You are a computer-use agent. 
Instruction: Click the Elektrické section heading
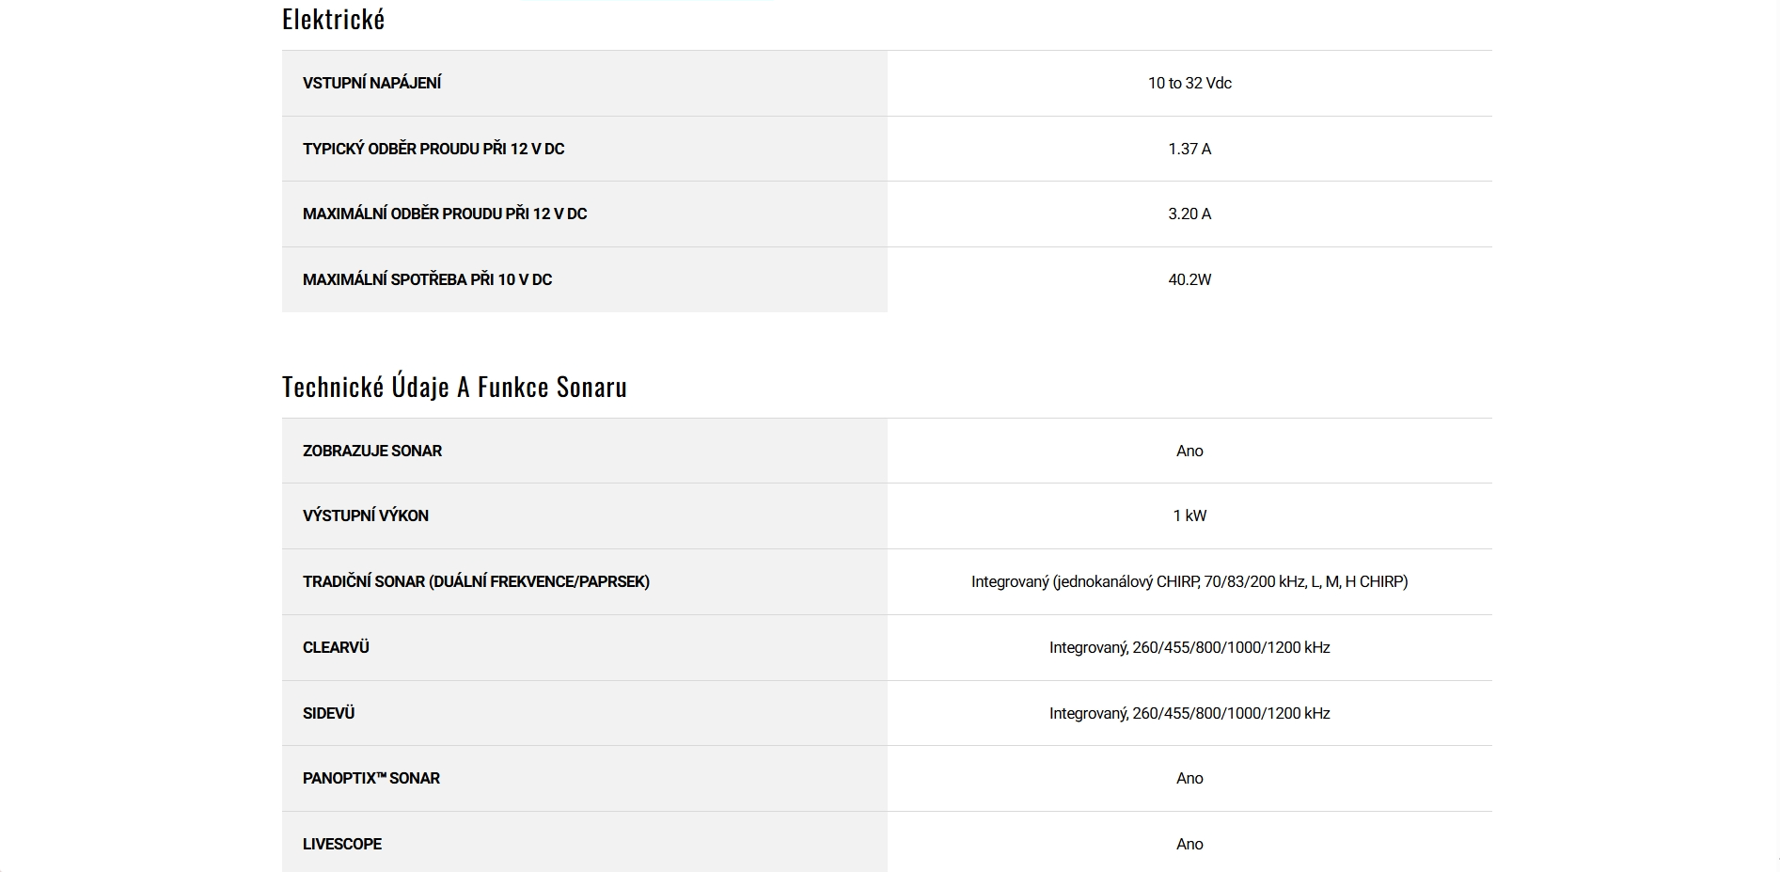(333, 20)
